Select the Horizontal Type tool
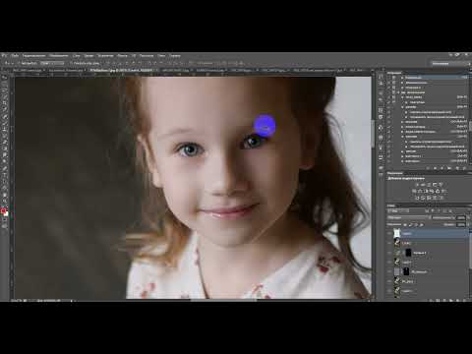Image resolution: width=472 pixels, height=354 pixels. [4, 175]
